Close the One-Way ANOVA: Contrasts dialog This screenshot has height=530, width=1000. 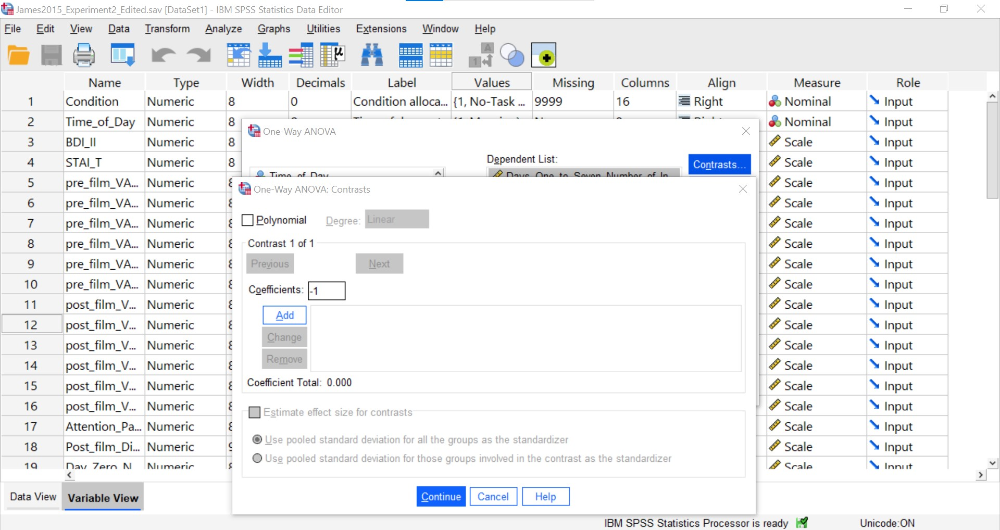[743, 189]
